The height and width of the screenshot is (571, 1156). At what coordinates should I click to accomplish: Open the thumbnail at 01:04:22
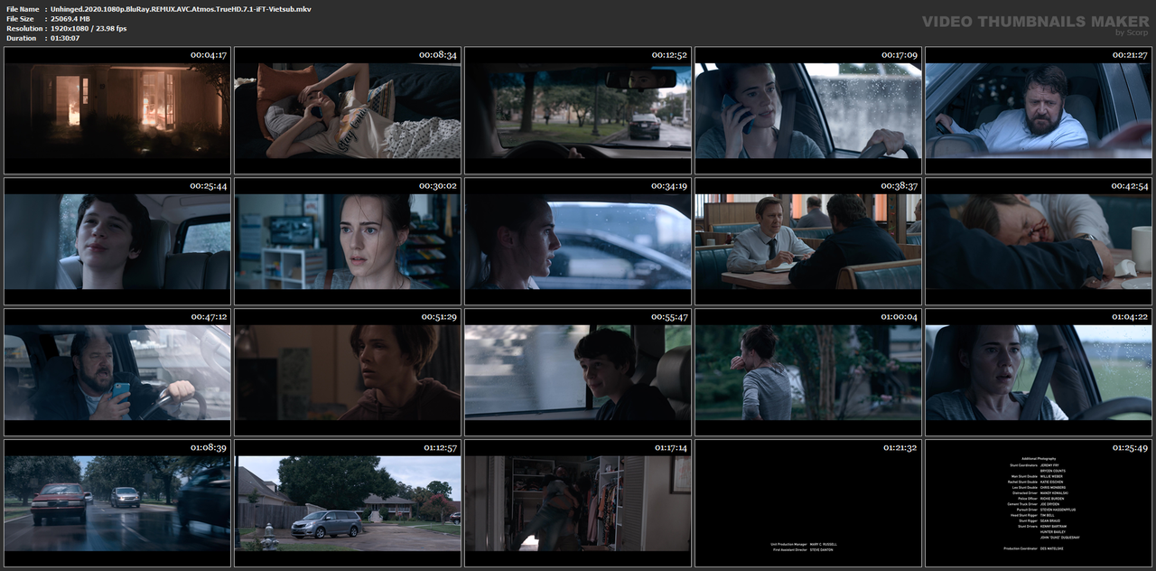coord(1039,372)
